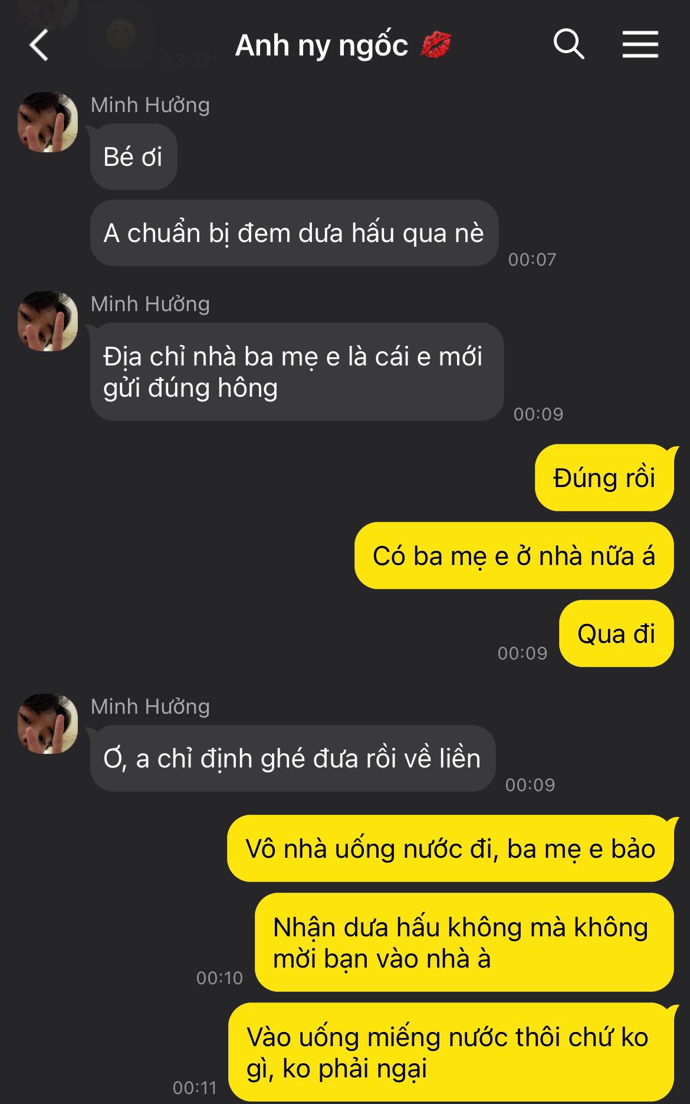Select "Ơ, a chỉ định ghé" message

click(x=293, y=759)
